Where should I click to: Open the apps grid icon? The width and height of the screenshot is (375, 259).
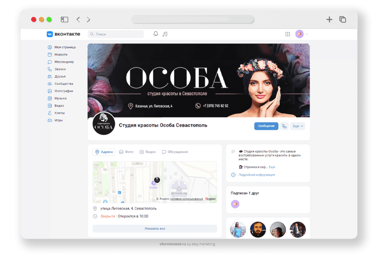coord(288,34)
